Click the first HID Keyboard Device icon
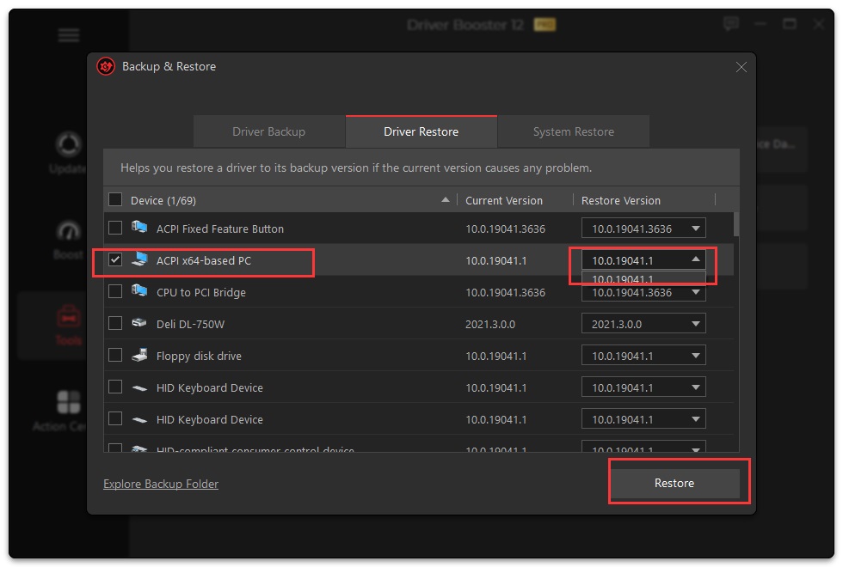 (x=139, y=387)
